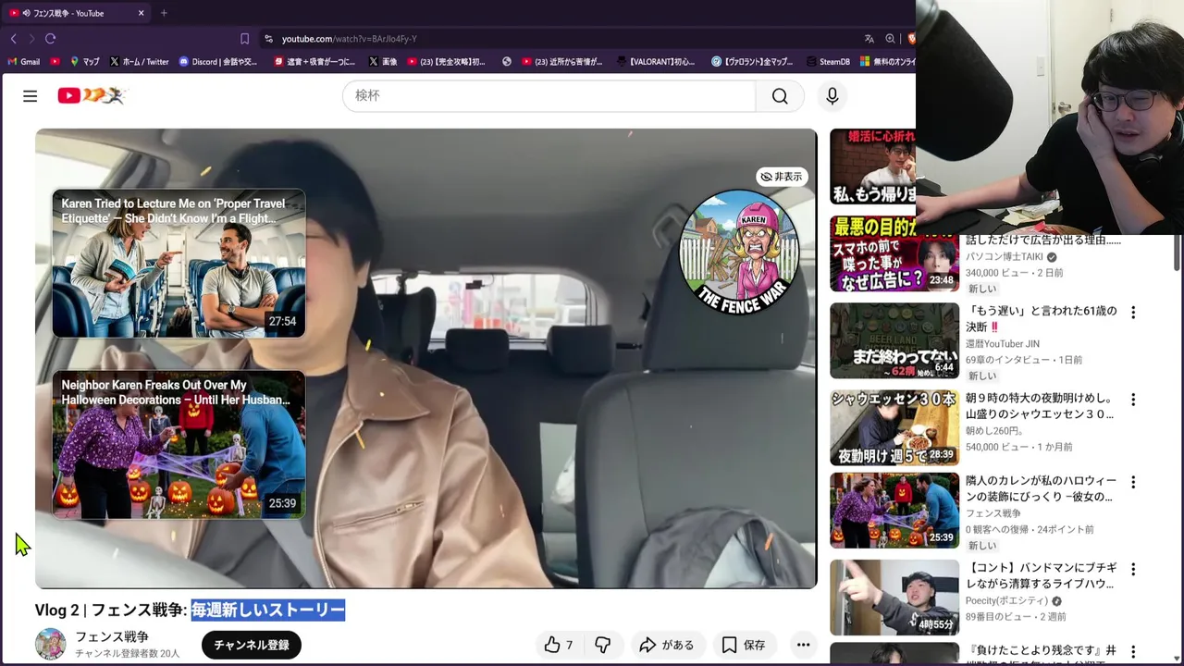This screenshot has height=666, width=1184.
Task: Click The Fence War channel end-screen badge
Action: (x=739, y=253)
